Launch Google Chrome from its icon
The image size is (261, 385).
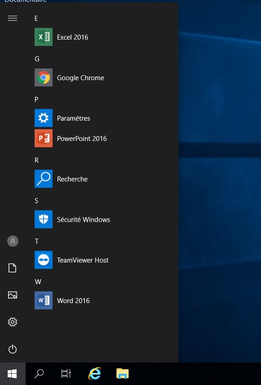pyautogui.click(x=43, y=77)
